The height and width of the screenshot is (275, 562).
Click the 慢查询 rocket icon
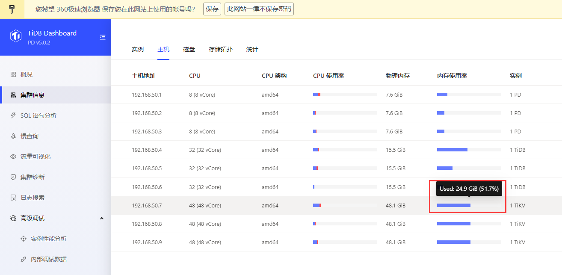[x=13, y=136]
